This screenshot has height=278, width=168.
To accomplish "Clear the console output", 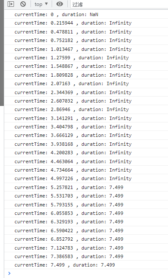I will (23, 4).
